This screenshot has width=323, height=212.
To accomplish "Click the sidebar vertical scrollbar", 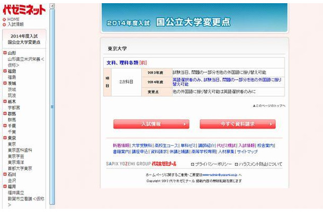I will pyautogui.click(x=52, y=106).
